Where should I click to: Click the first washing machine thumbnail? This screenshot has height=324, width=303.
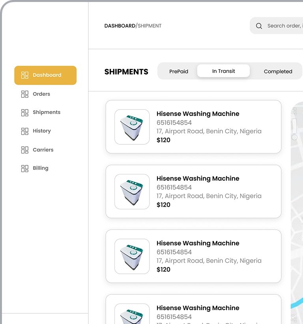click(132, 127)
